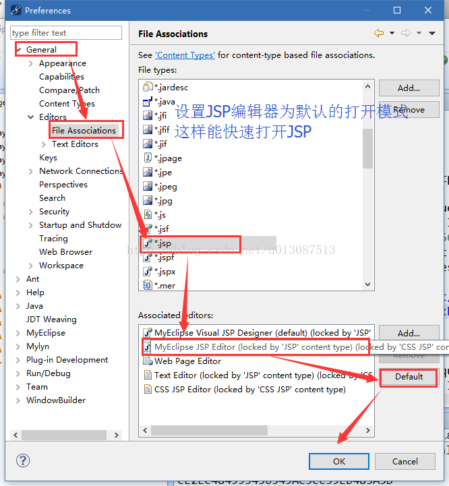Screen dimensions: 449x486
Task: Select the JDT Weaving preferences item
Action: click(51, 320)
